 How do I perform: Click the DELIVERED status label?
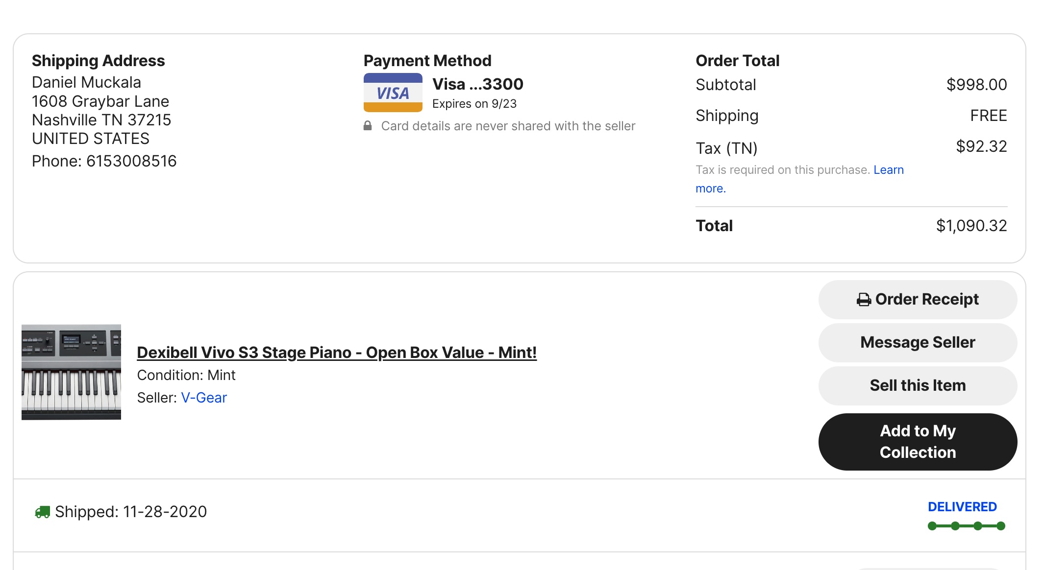point(962,507)
